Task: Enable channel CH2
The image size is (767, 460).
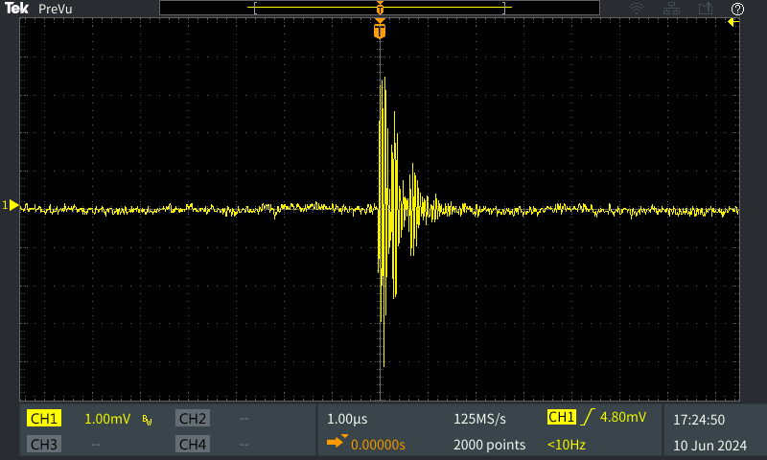Action: pos(192,419)
